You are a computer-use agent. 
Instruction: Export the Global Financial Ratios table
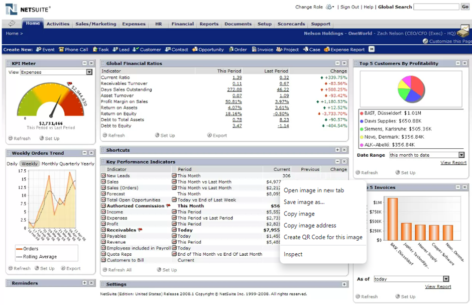click(x=217, y=135)
